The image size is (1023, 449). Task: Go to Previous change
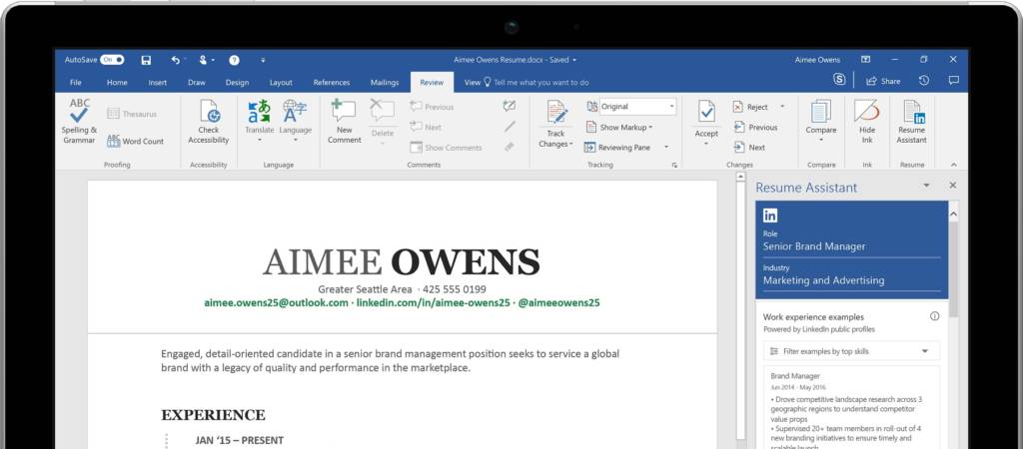click(x=755, y=127)
